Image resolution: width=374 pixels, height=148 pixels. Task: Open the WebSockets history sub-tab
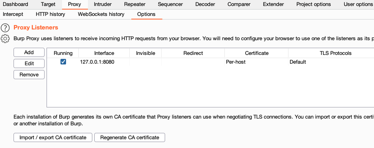[101, 14]
